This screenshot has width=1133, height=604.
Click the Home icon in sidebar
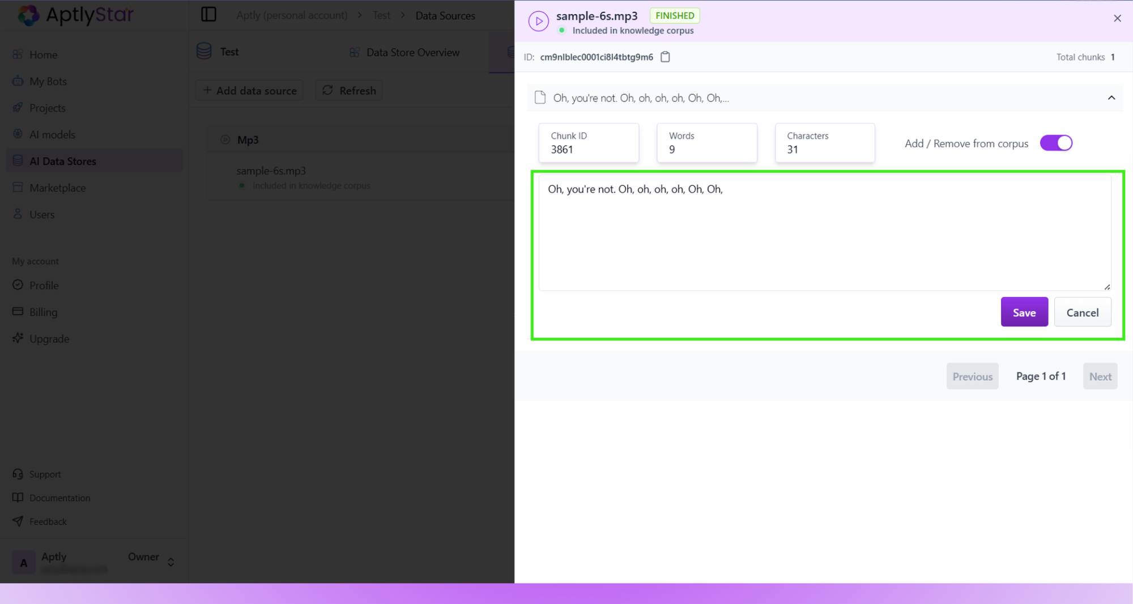click(x=18, y=54)
